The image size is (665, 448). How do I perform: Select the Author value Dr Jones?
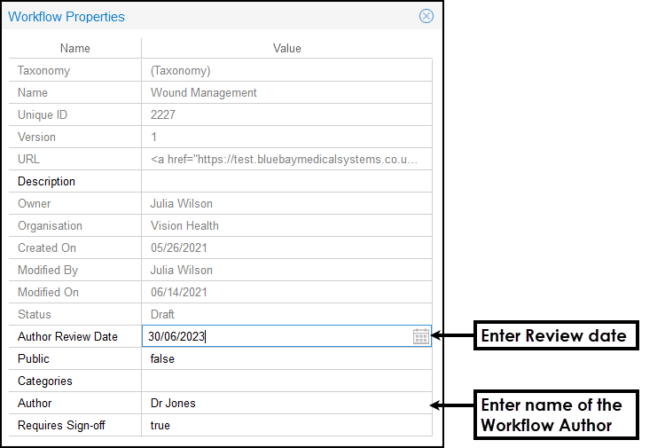tap(173, 403)
